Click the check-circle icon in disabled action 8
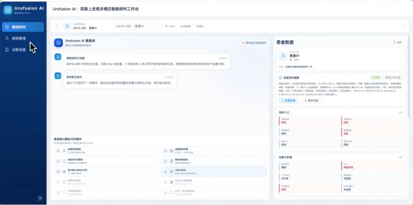Screen dimensions: 413x205 (x=172, y=182)
